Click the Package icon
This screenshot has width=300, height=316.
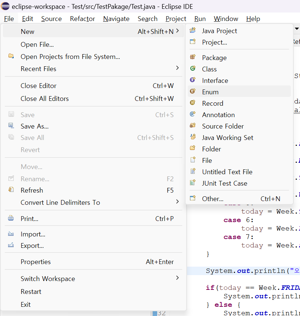pyautogui.click(x=193, y=57)
